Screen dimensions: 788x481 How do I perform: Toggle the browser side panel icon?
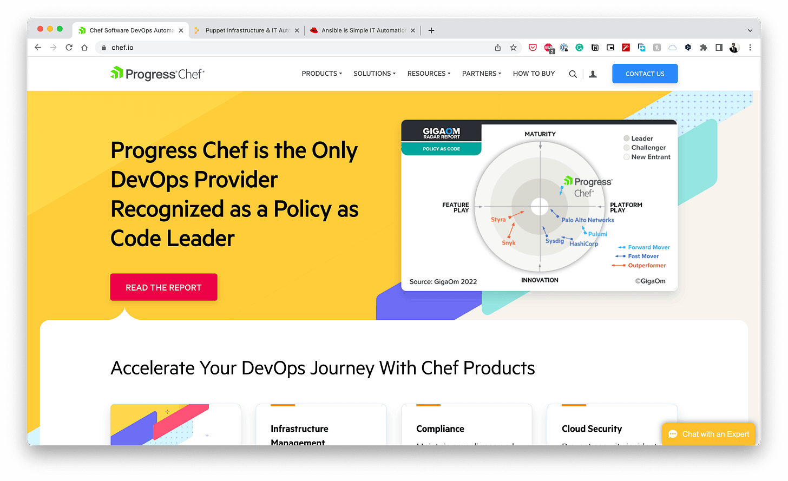click(x=719, y=48)
